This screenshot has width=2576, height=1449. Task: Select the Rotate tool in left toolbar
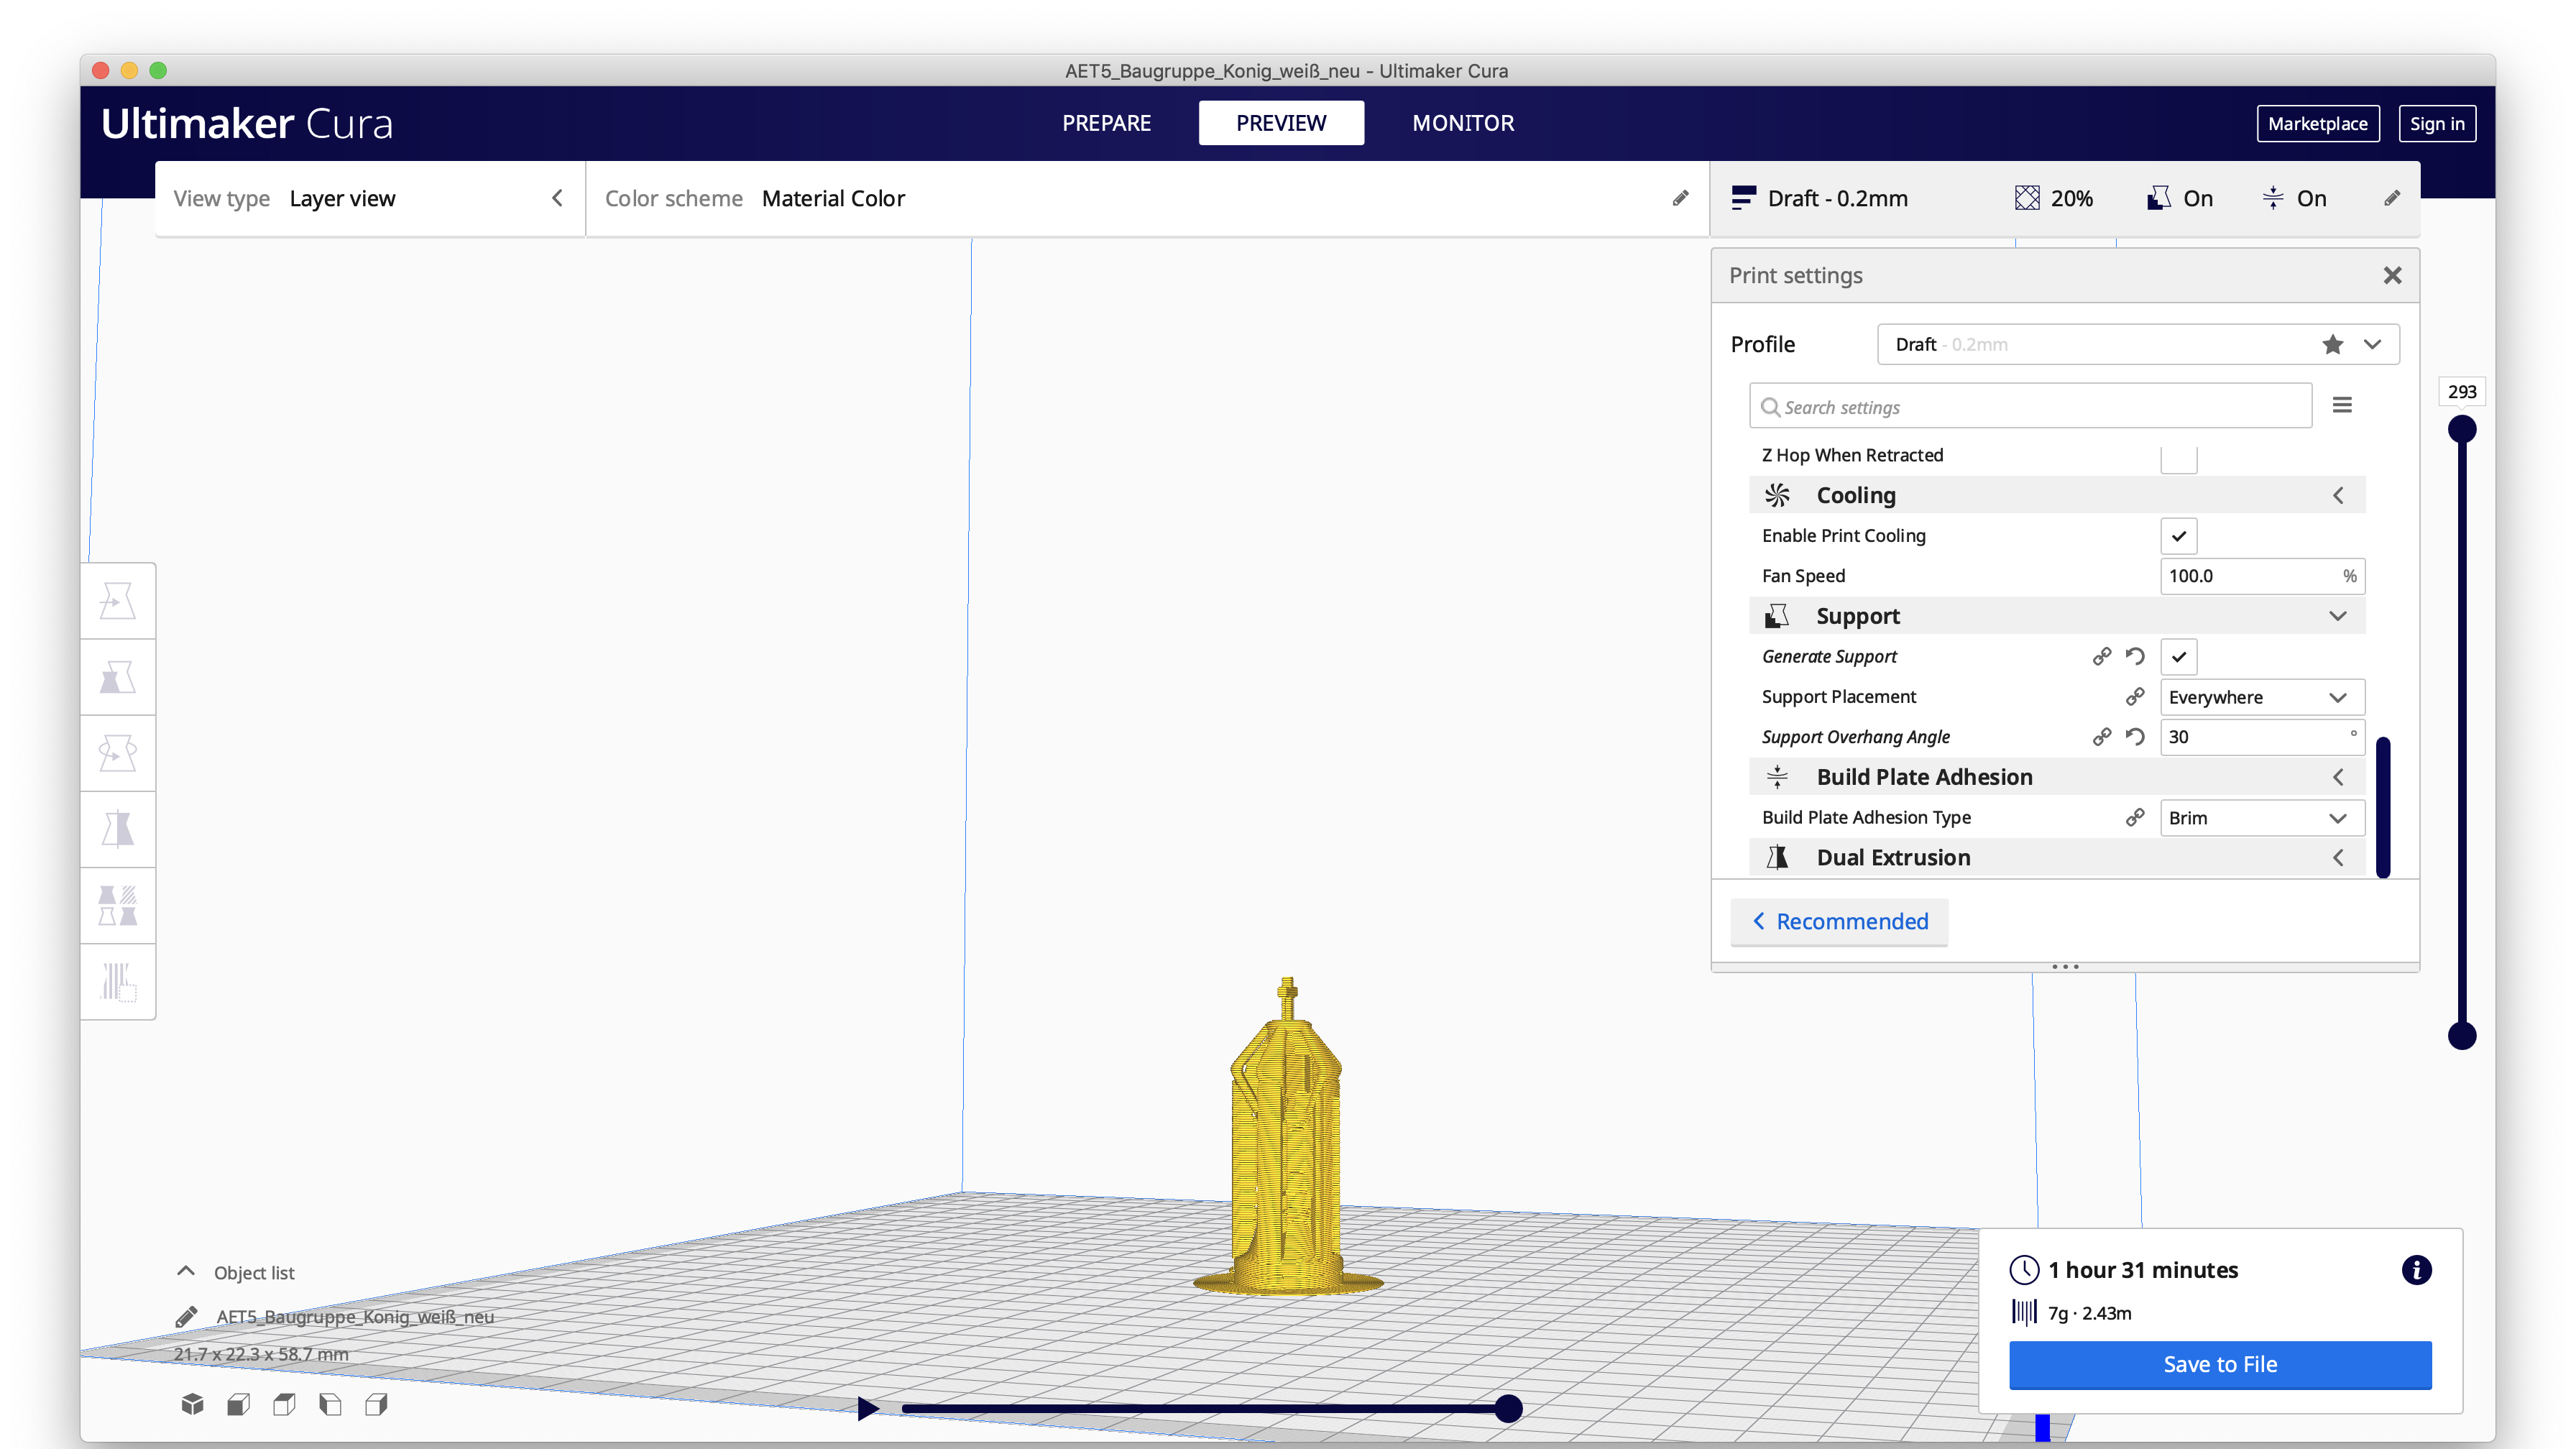[118, 753]
